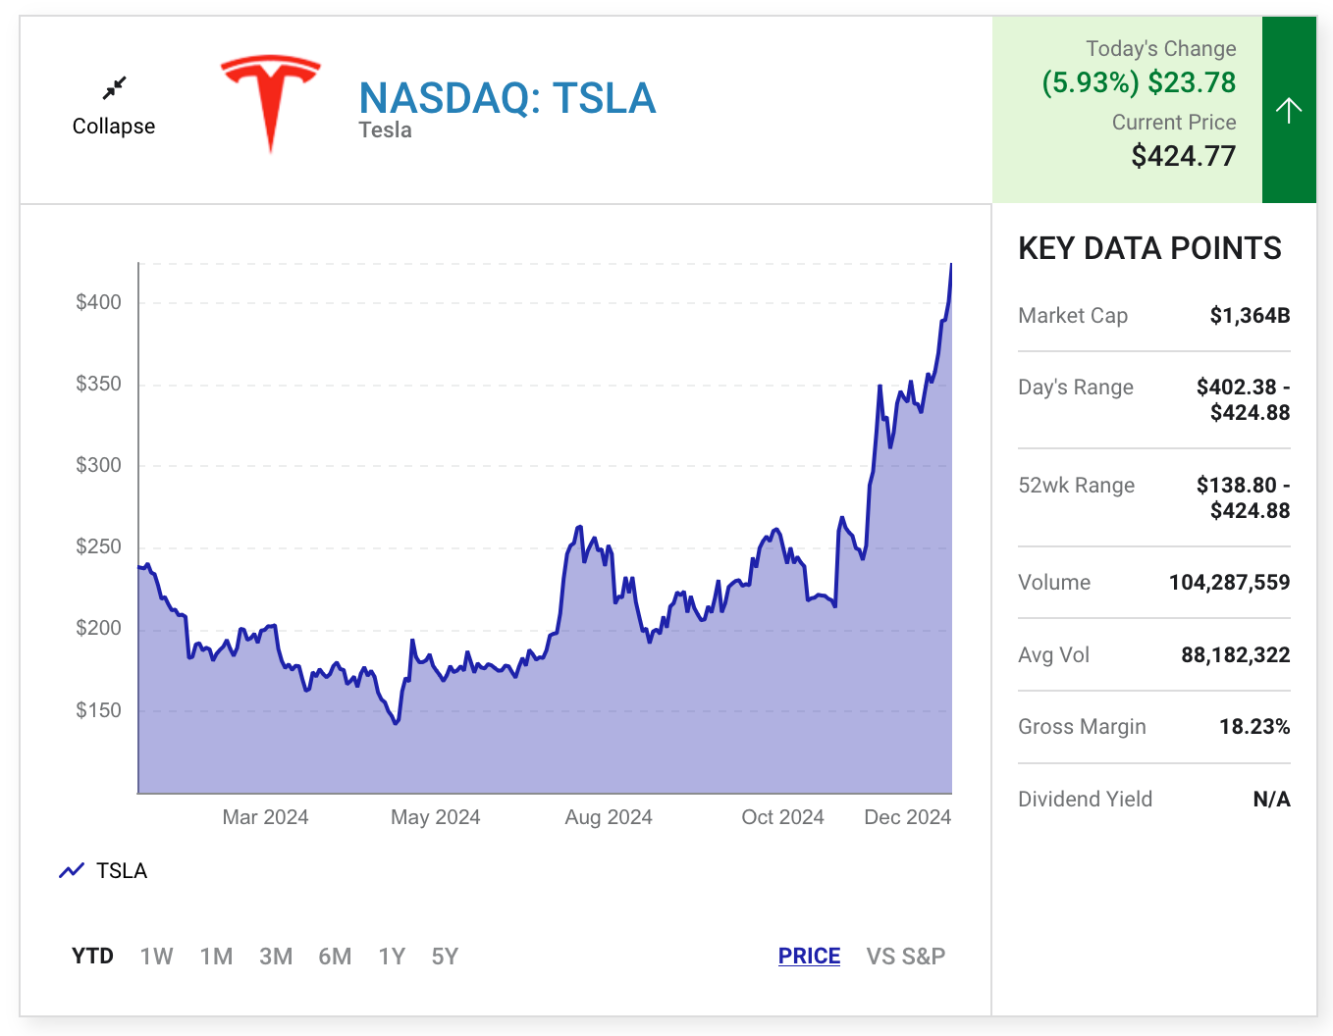Image resolution: width=1333 pixels, height=1036 pixels.
Task: Click the white up-arrow price change icon
Action: coord(1288,110)
